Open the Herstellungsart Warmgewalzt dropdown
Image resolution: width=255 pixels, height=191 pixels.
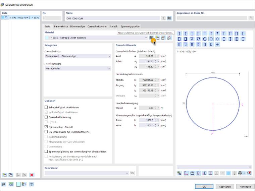(x=78, y=69)
